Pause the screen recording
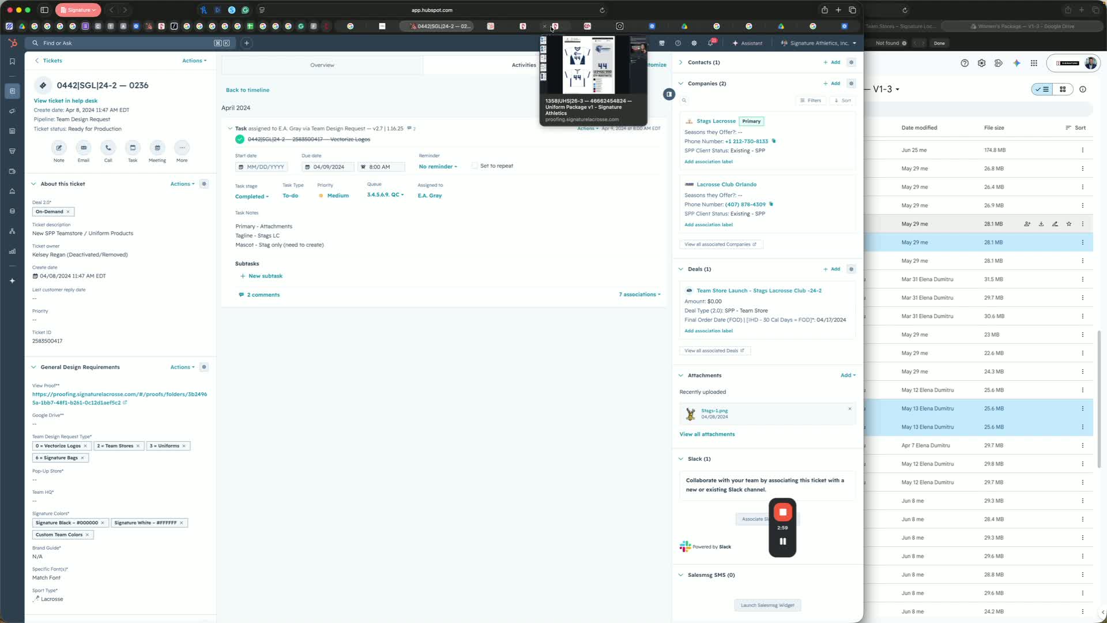Image resolution: width=1107 pixels, height=623 pixels. pos(782,541)
